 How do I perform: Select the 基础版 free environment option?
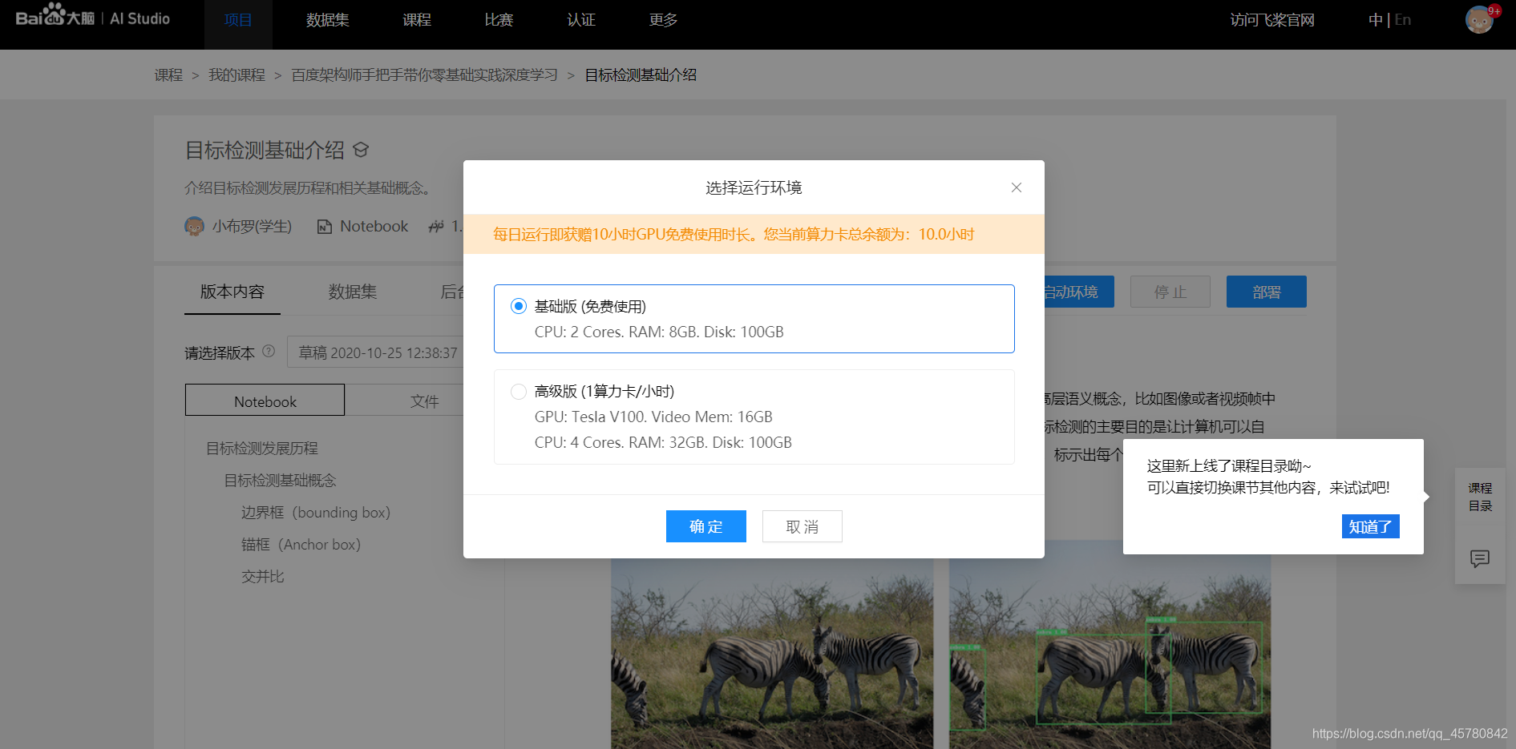tap(519, 306)
